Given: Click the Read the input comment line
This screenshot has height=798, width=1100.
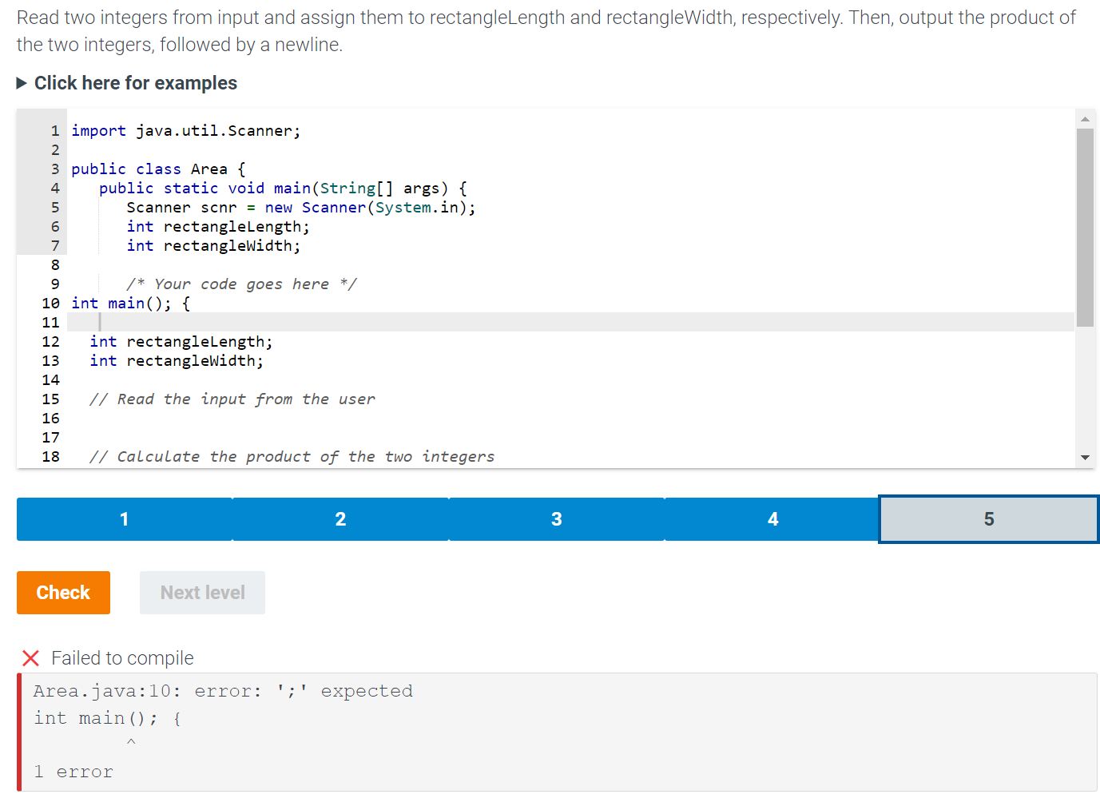Looking at the screenshot, I should point(232,399).
